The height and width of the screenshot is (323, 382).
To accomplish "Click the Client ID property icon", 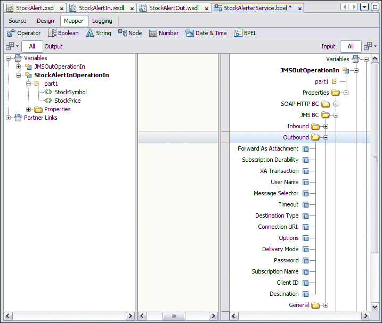I will pos(305,283).
